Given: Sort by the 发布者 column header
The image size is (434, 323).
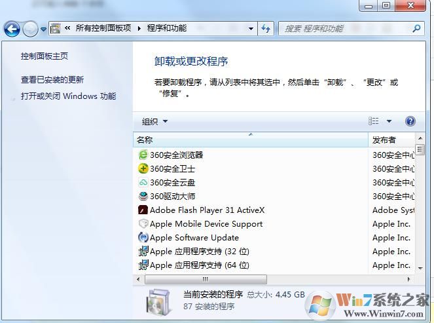Looking at the screenshot, I should (391, 140).
